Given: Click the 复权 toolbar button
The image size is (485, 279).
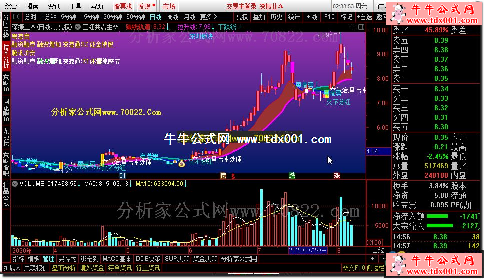Looking at the screenshot, I should coord(242,17).
